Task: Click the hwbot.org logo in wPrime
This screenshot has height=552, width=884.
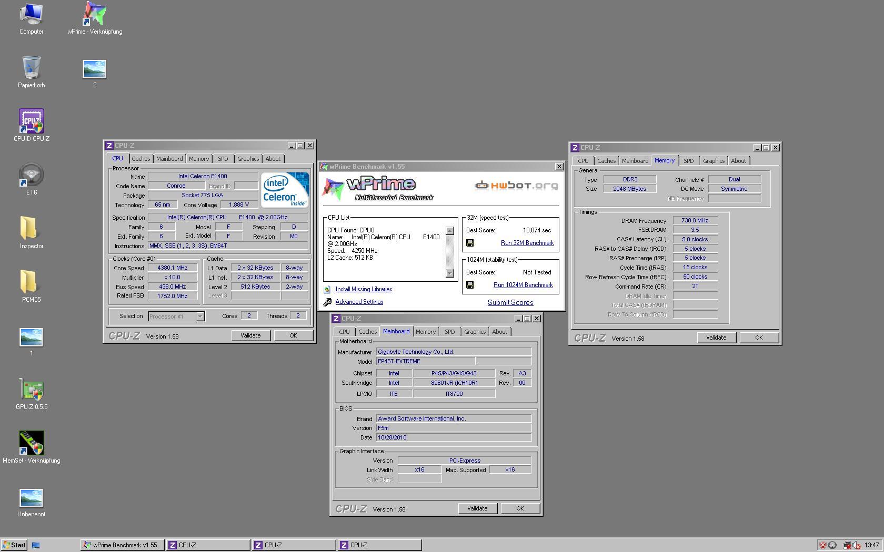Action: pos(516,186)
